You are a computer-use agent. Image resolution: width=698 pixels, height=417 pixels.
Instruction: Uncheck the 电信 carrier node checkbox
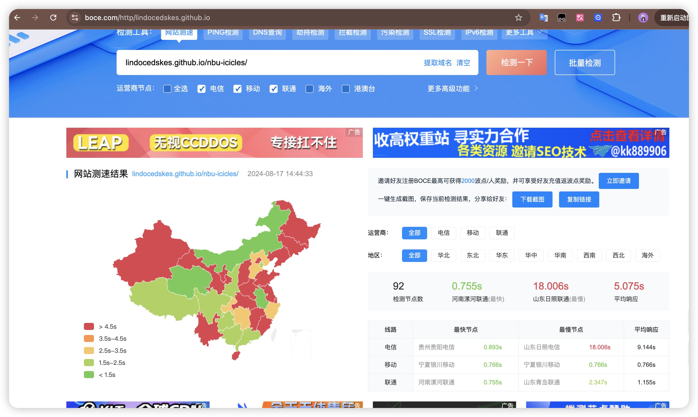point(202,89)
